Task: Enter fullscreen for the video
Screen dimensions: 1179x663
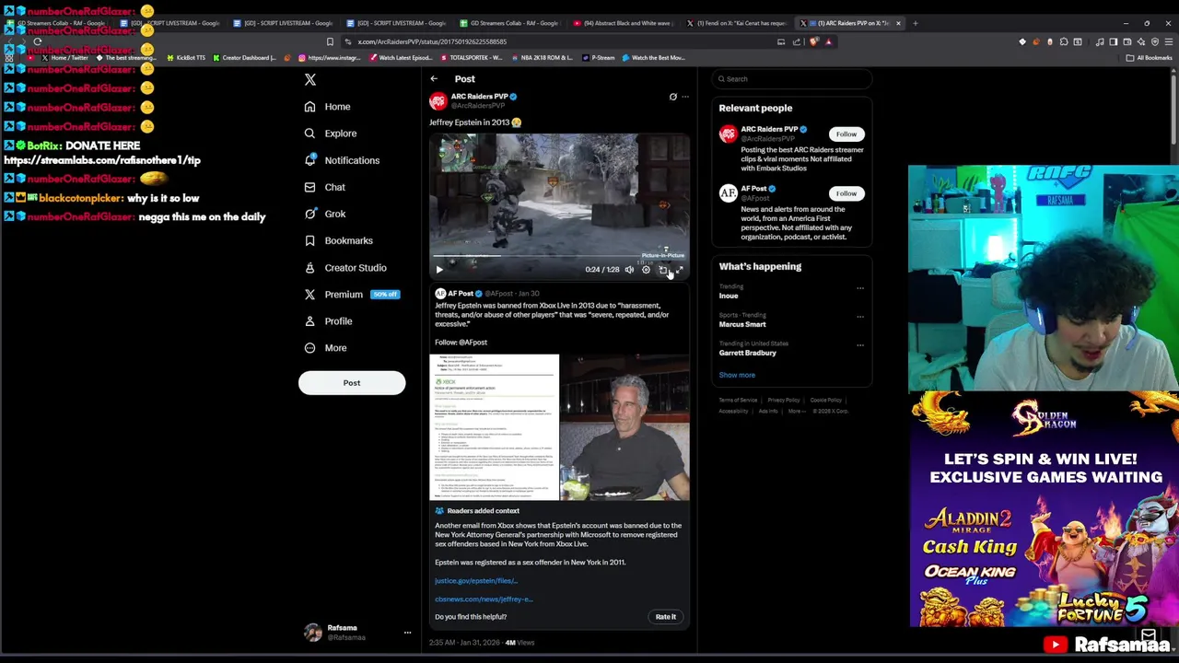Action: point(680,270)
